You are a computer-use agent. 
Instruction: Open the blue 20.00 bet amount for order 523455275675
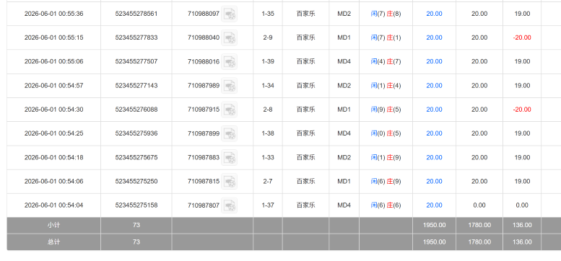(x=434, y=157)
